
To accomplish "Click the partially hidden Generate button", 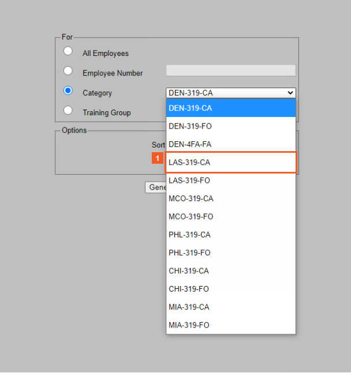I will 156,187.
